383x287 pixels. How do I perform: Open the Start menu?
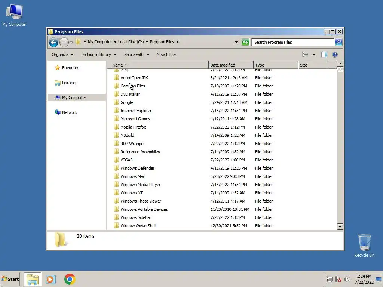tap(10, 279)
